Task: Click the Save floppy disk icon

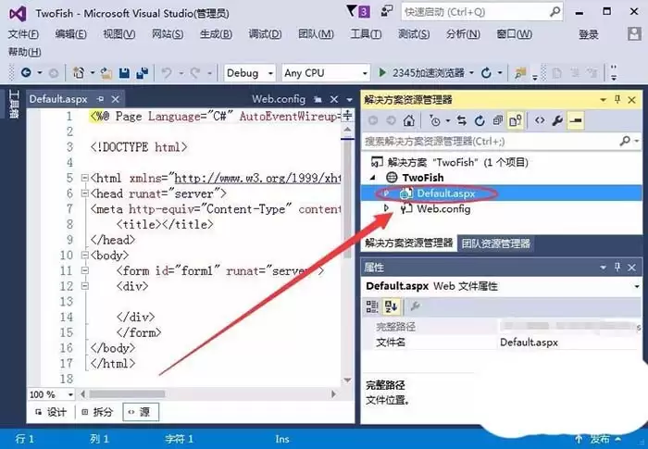Action: (x=124, y=73)
